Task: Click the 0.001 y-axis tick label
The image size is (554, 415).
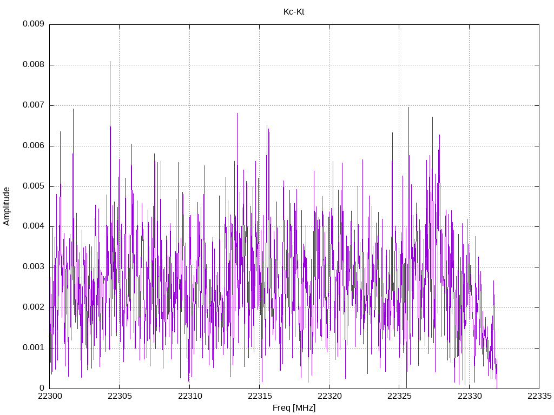Action: coord(34,348)
